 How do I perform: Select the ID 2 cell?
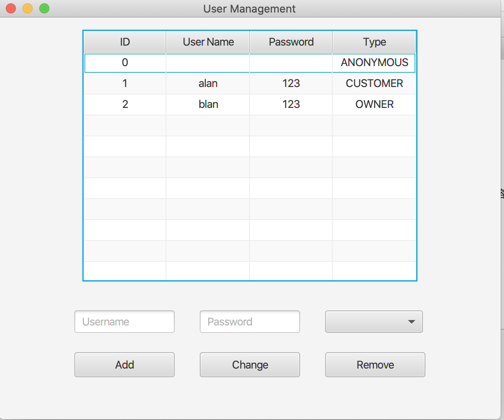click(125, 104)
